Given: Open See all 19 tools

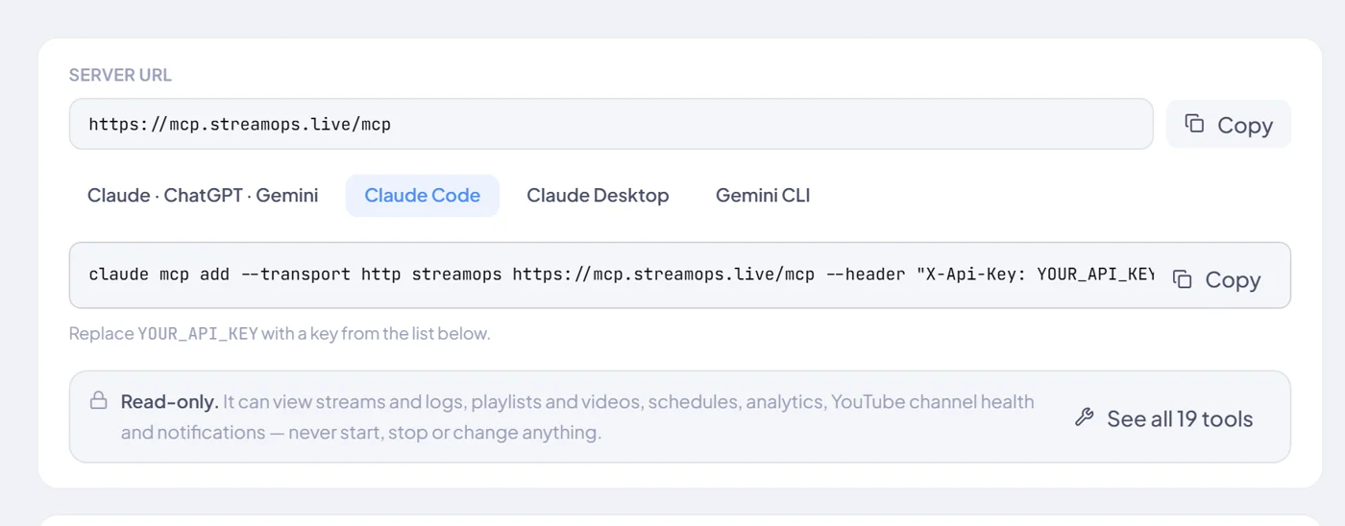Looking at the screenshot, I should tap(1163, 418).
